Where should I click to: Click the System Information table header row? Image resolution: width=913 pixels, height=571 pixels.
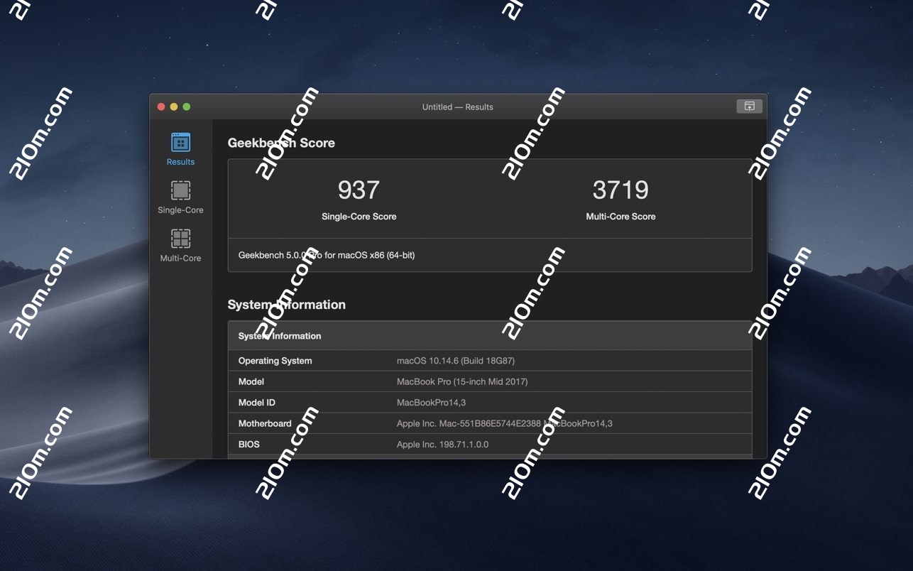pos(490,336)
